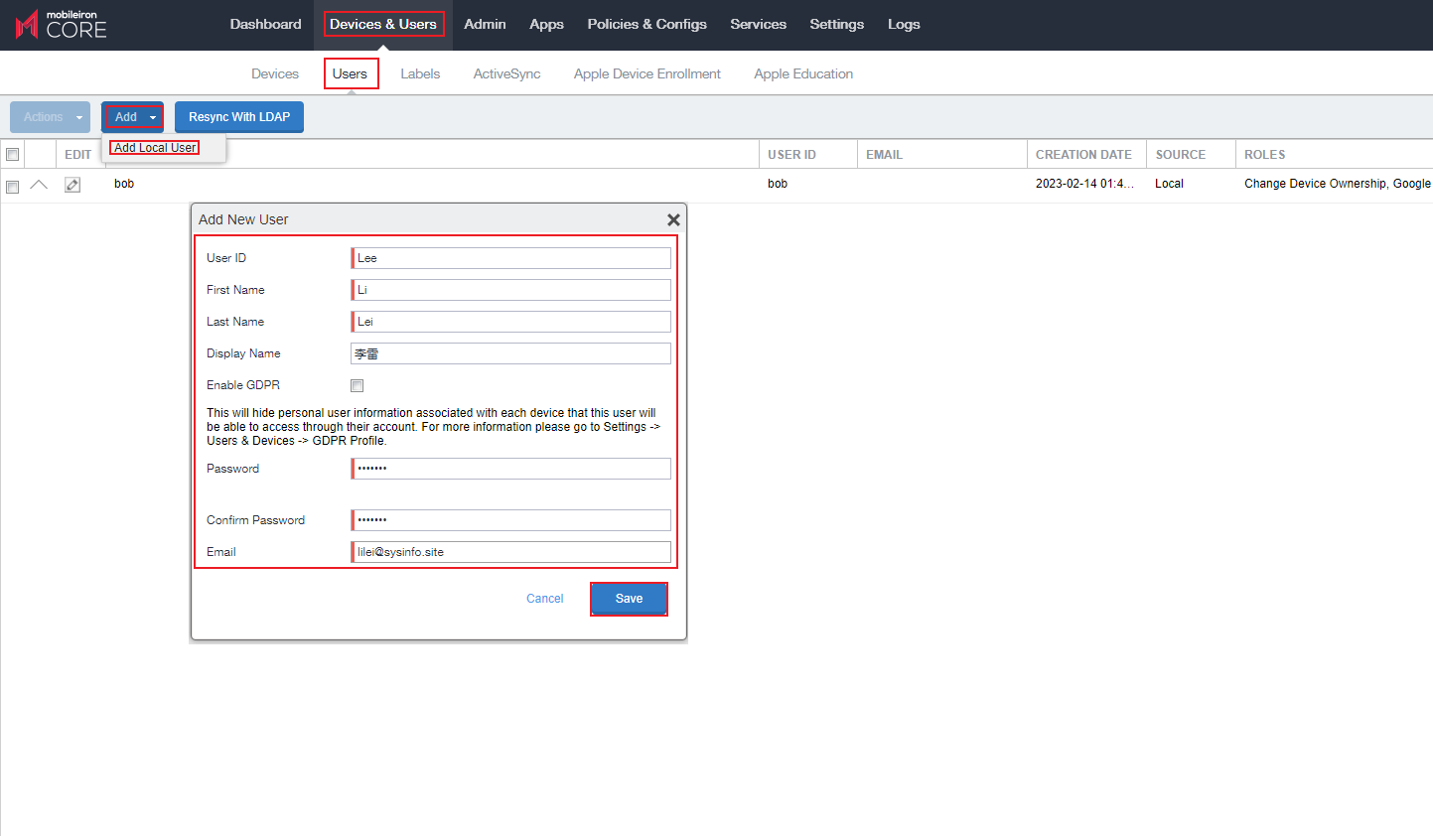Click the MobileIron Core logo
The height and width of the screenshot is (836, 1433).
click(x=62, y=25)
